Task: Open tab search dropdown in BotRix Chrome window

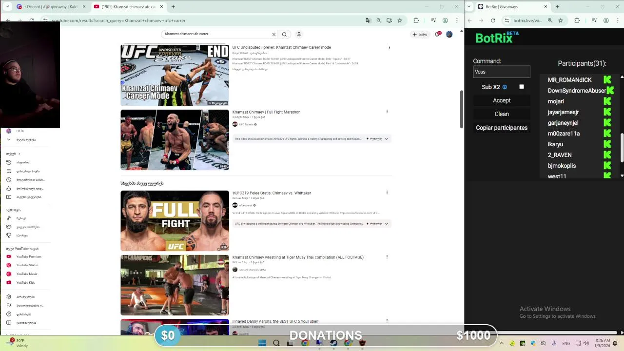Action: pos(470,7)
